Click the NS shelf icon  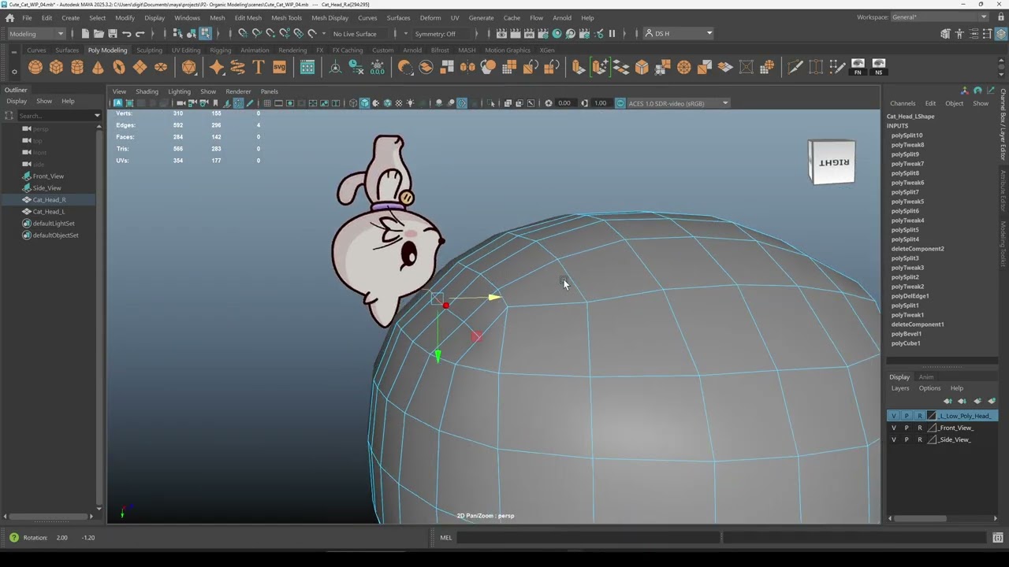(879, 67)
